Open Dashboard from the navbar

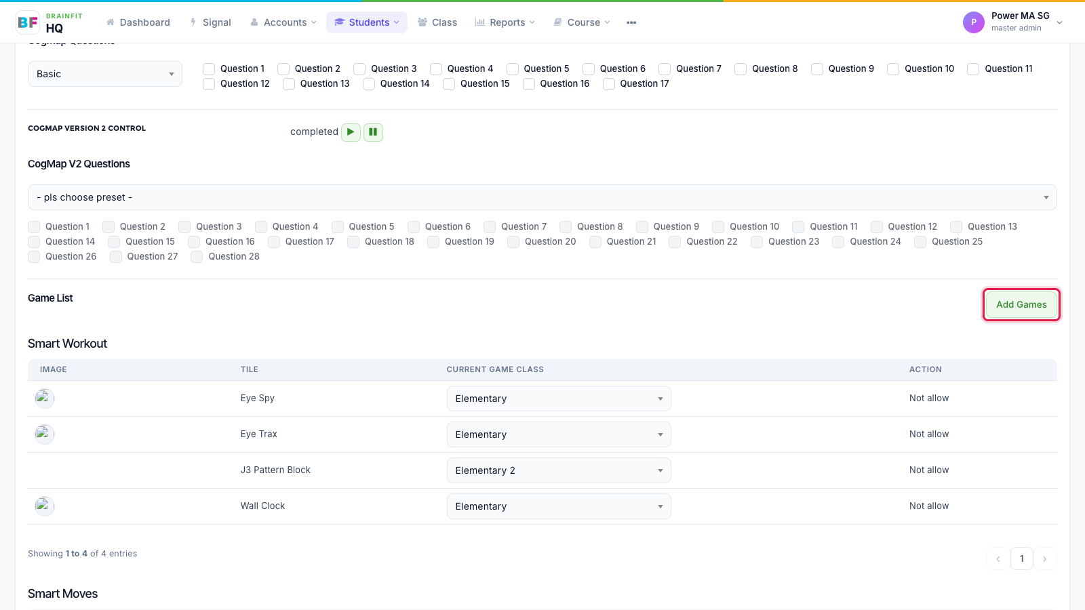tap(138, 22)
